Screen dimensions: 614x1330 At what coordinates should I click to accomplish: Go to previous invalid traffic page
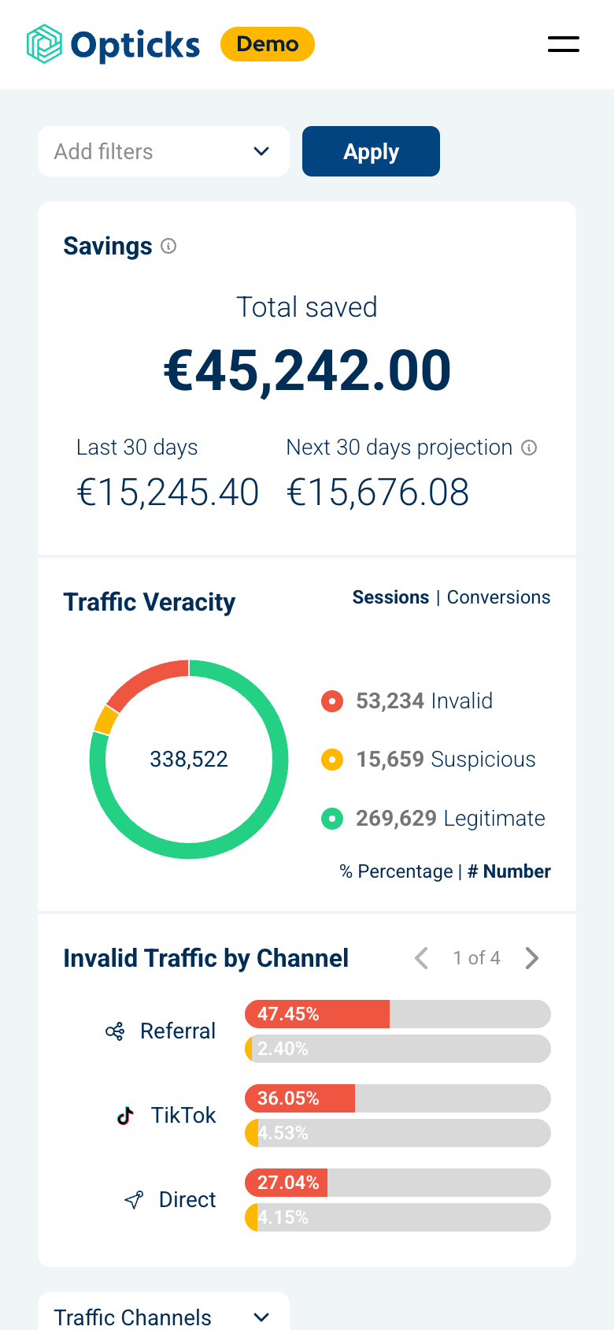click(422, 958)
